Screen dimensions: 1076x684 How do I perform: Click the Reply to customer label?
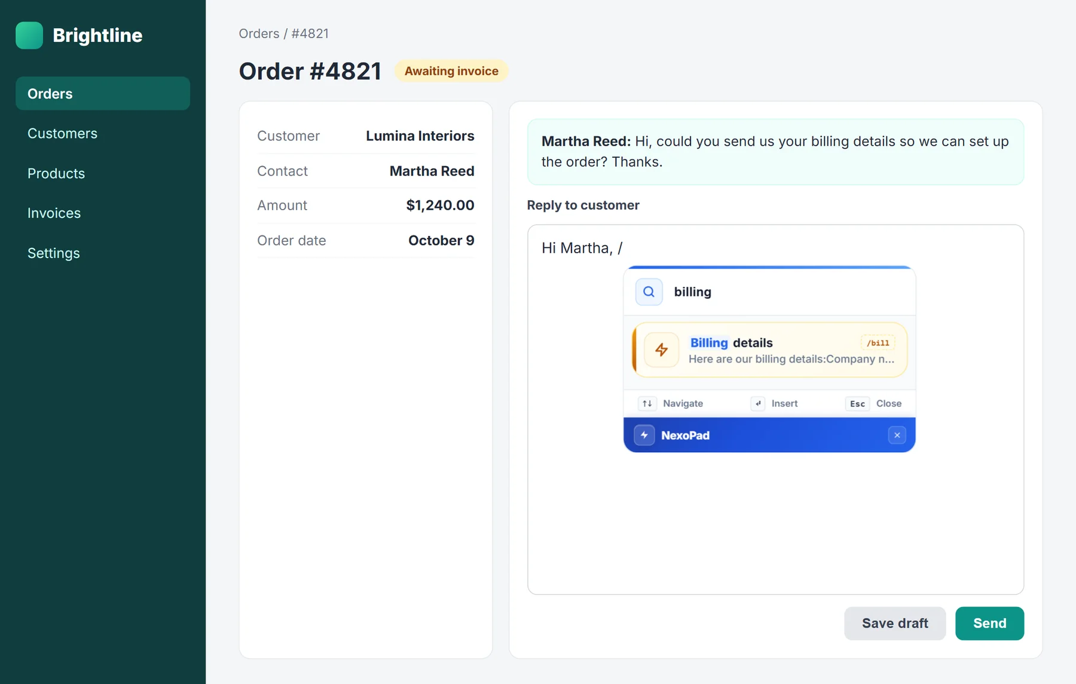click(x=583, y=205)
